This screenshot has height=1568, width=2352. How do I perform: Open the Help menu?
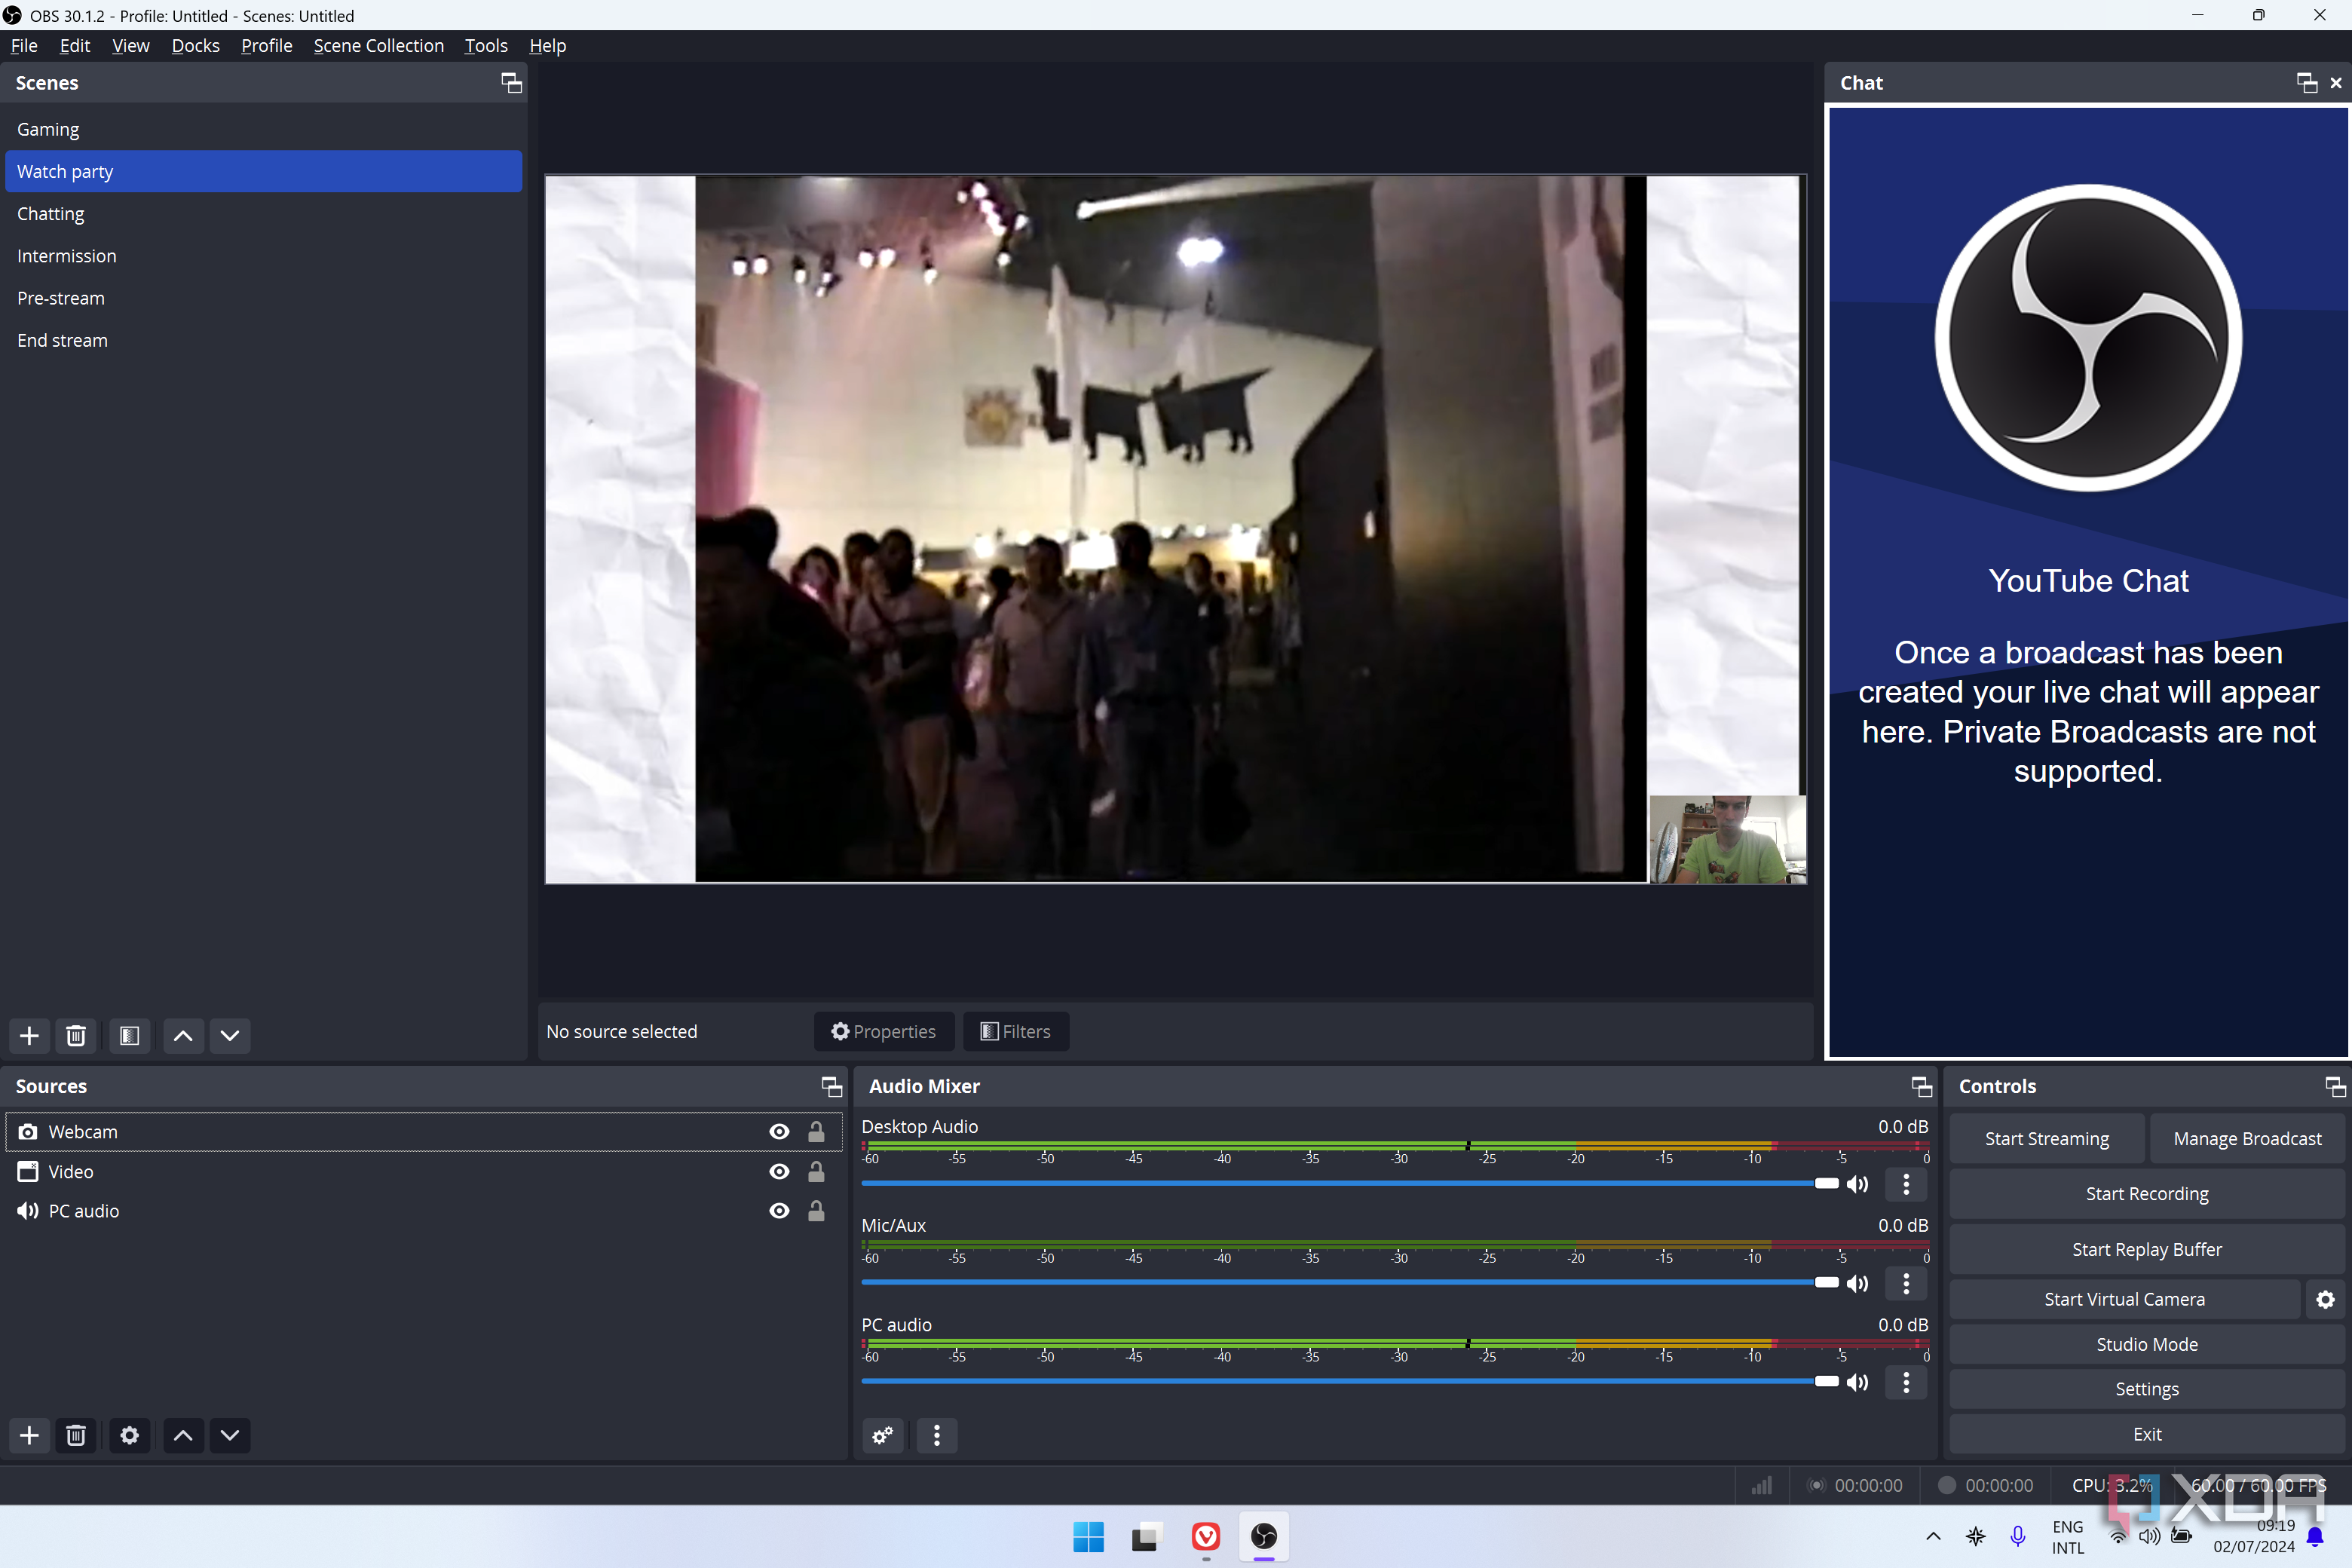pos(547,45)
